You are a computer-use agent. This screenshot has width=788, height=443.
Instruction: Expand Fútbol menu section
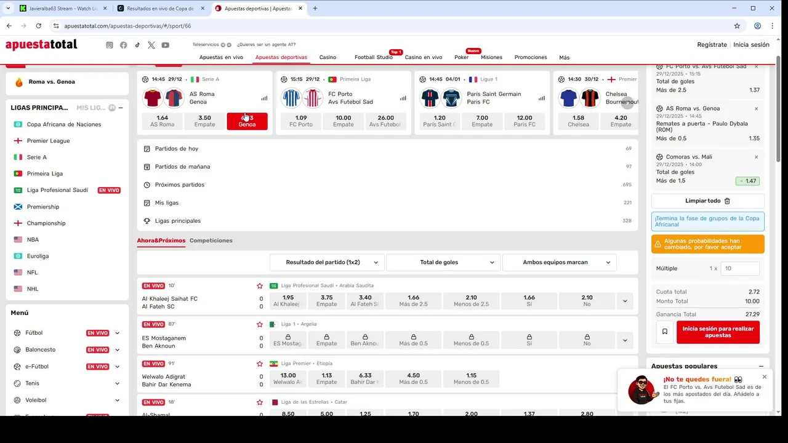[x=117, y=333]
